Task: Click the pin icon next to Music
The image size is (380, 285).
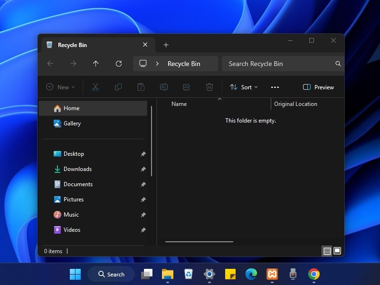Action: pyautogui.click(x=143, y=215)
